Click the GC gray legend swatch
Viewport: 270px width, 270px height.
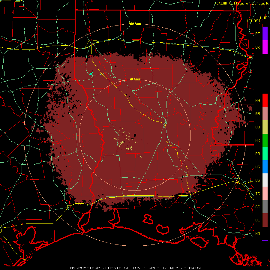pos(265,207)
